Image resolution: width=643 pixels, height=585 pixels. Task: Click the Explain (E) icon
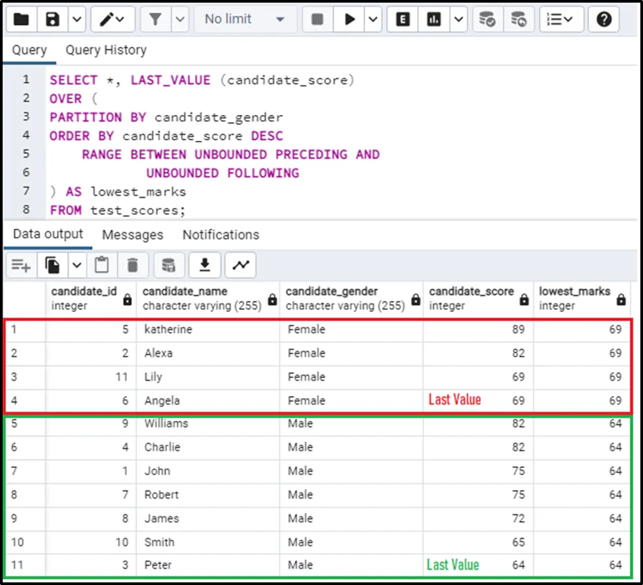pos(402,20)
